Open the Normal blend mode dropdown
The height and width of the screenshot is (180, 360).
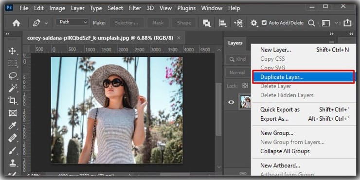[238, 72]
